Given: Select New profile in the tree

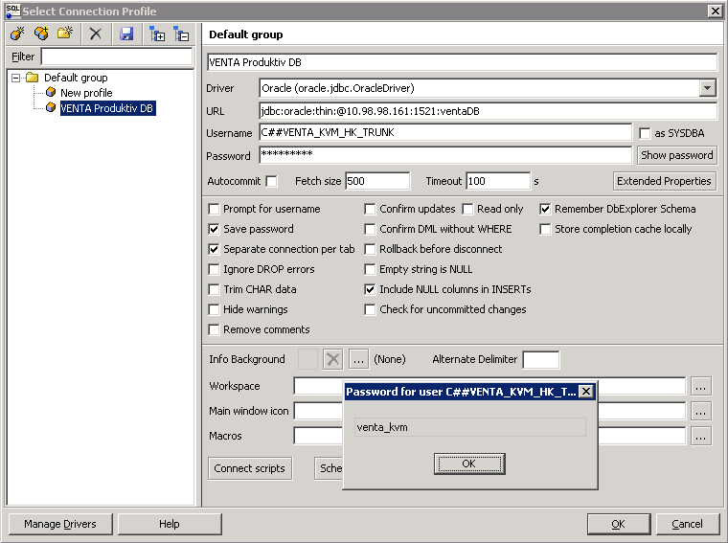Looking at the screenshot, I should tap(85, 93).
